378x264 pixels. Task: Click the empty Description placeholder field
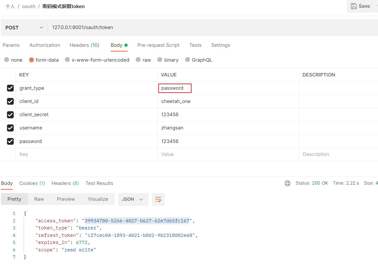pos(339,154)
